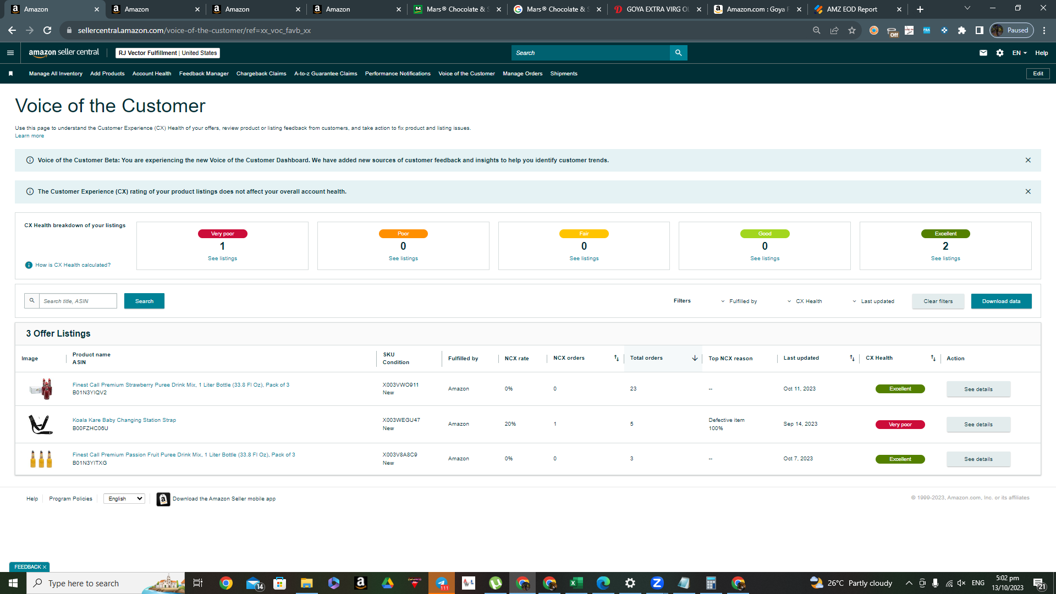Open the Amazon Seller mobile app icon
Image resolution: width=1056 pixels, height=594 pixels.
(x=163, y=499)
